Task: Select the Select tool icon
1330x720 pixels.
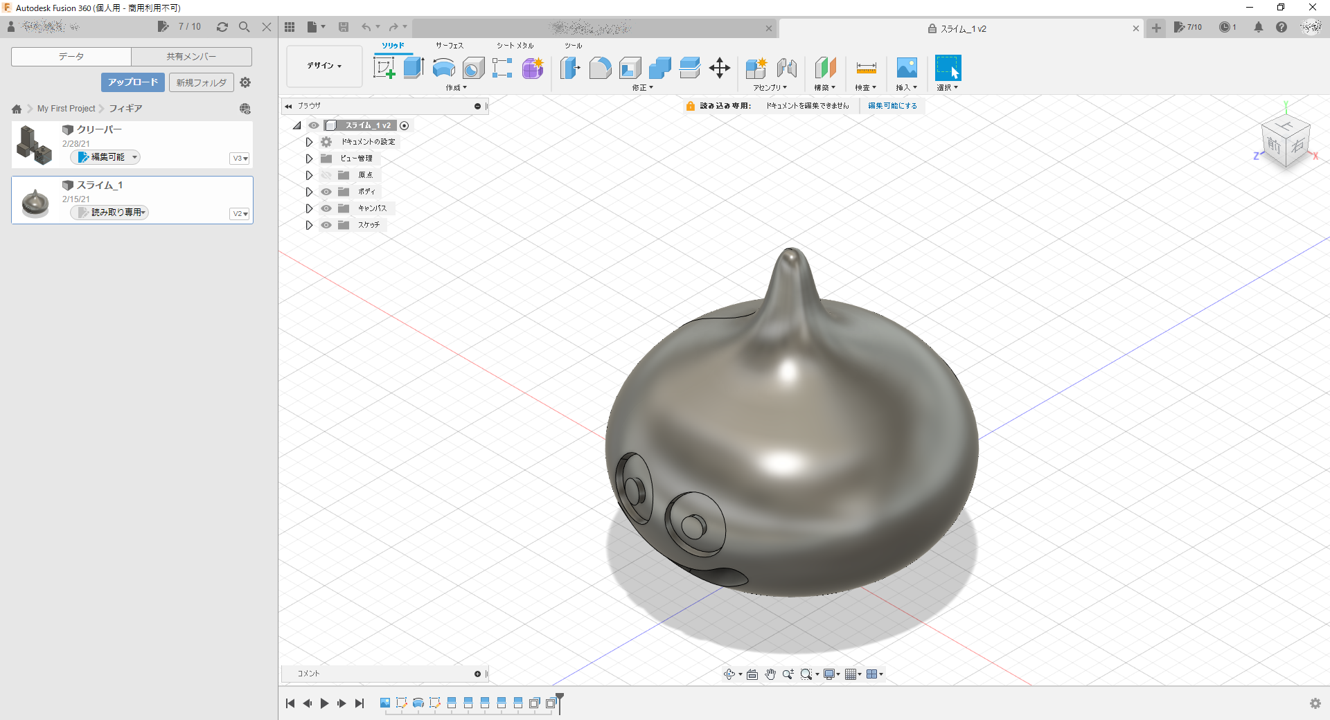Action: click(x=948, y=68)
